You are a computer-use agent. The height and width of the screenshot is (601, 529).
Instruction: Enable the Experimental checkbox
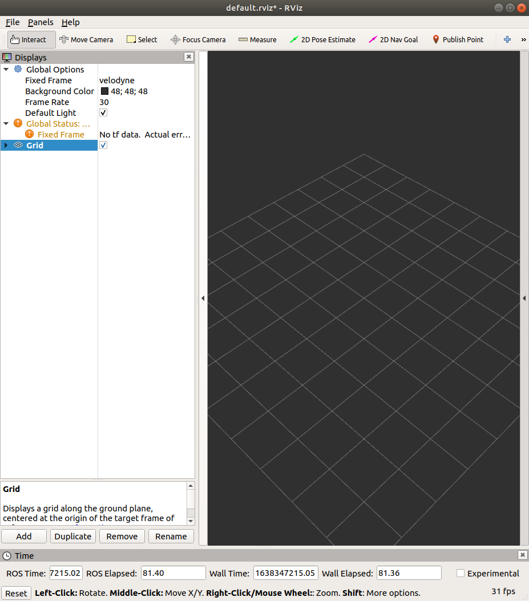461,573
